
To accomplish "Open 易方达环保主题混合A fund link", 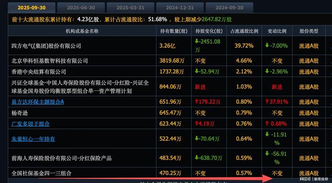I will pos(38,102).
